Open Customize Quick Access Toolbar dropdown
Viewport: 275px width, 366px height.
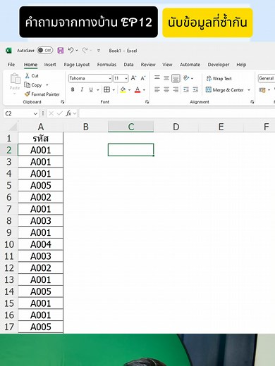click(x=99, y=51)
